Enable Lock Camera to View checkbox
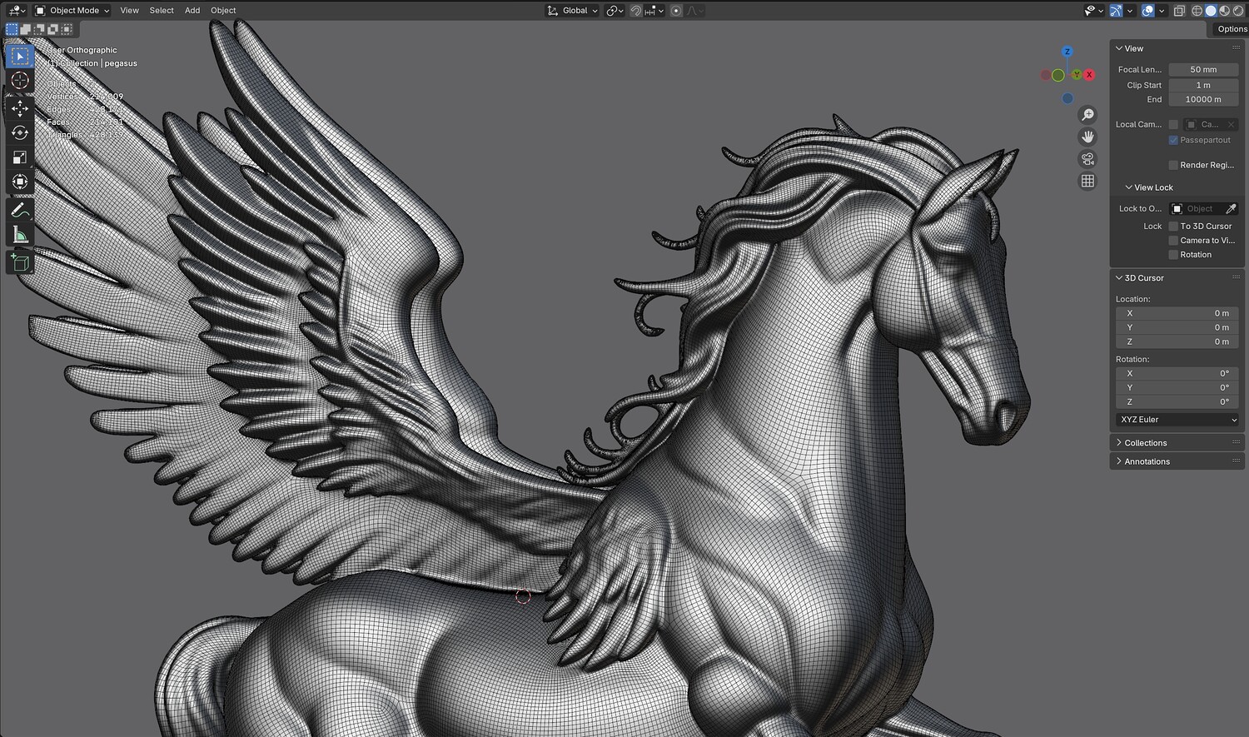Viewport: 1249px width, 737px height. 1173,241
